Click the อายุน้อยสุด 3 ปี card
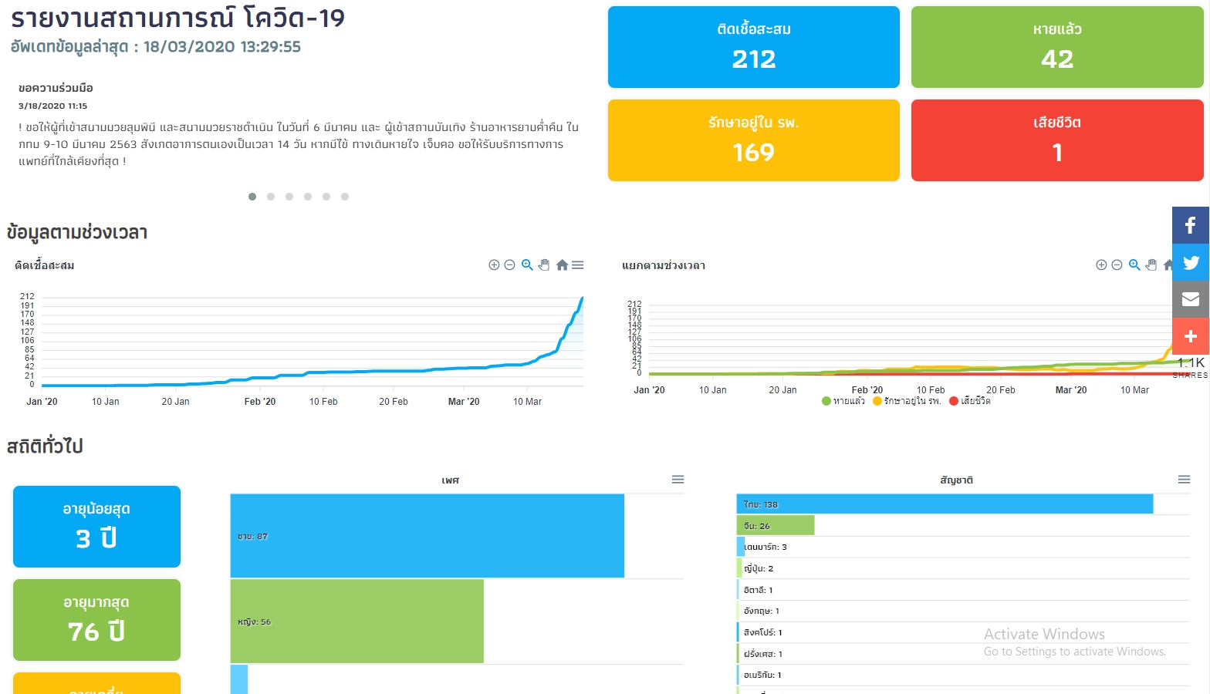The height and width of the screenshot is (694, 1210). (96, 527)
